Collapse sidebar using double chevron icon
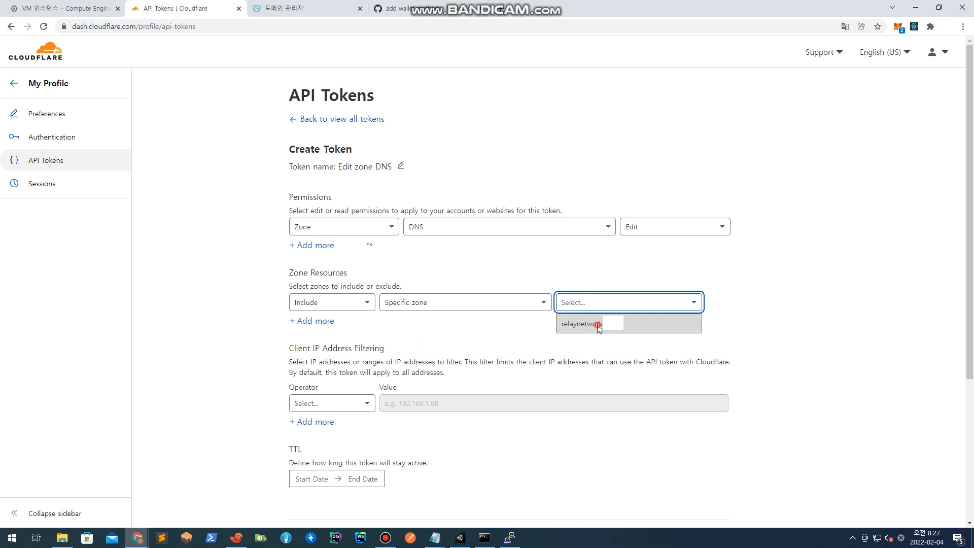Screen dimensions: 974x548 [14, 513]
